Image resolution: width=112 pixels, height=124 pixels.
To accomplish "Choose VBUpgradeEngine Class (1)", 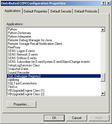I will pos(54,91).
